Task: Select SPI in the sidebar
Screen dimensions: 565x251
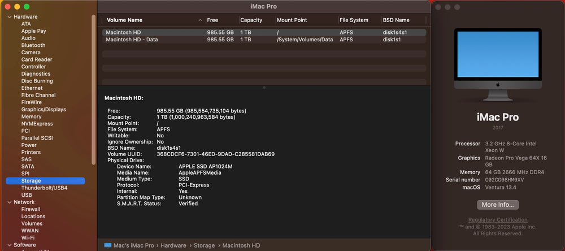Action: click(x=25, y=174)
